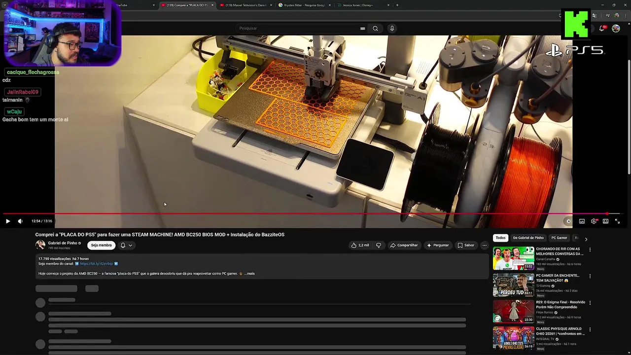This screenshot has width=631, height=355.
Task: Expand the description with ...mais
Action: pos(249,274)
